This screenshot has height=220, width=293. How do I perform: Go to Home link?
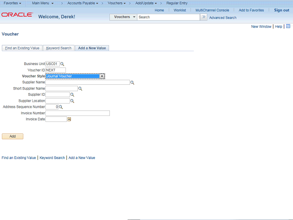(159, 10)
